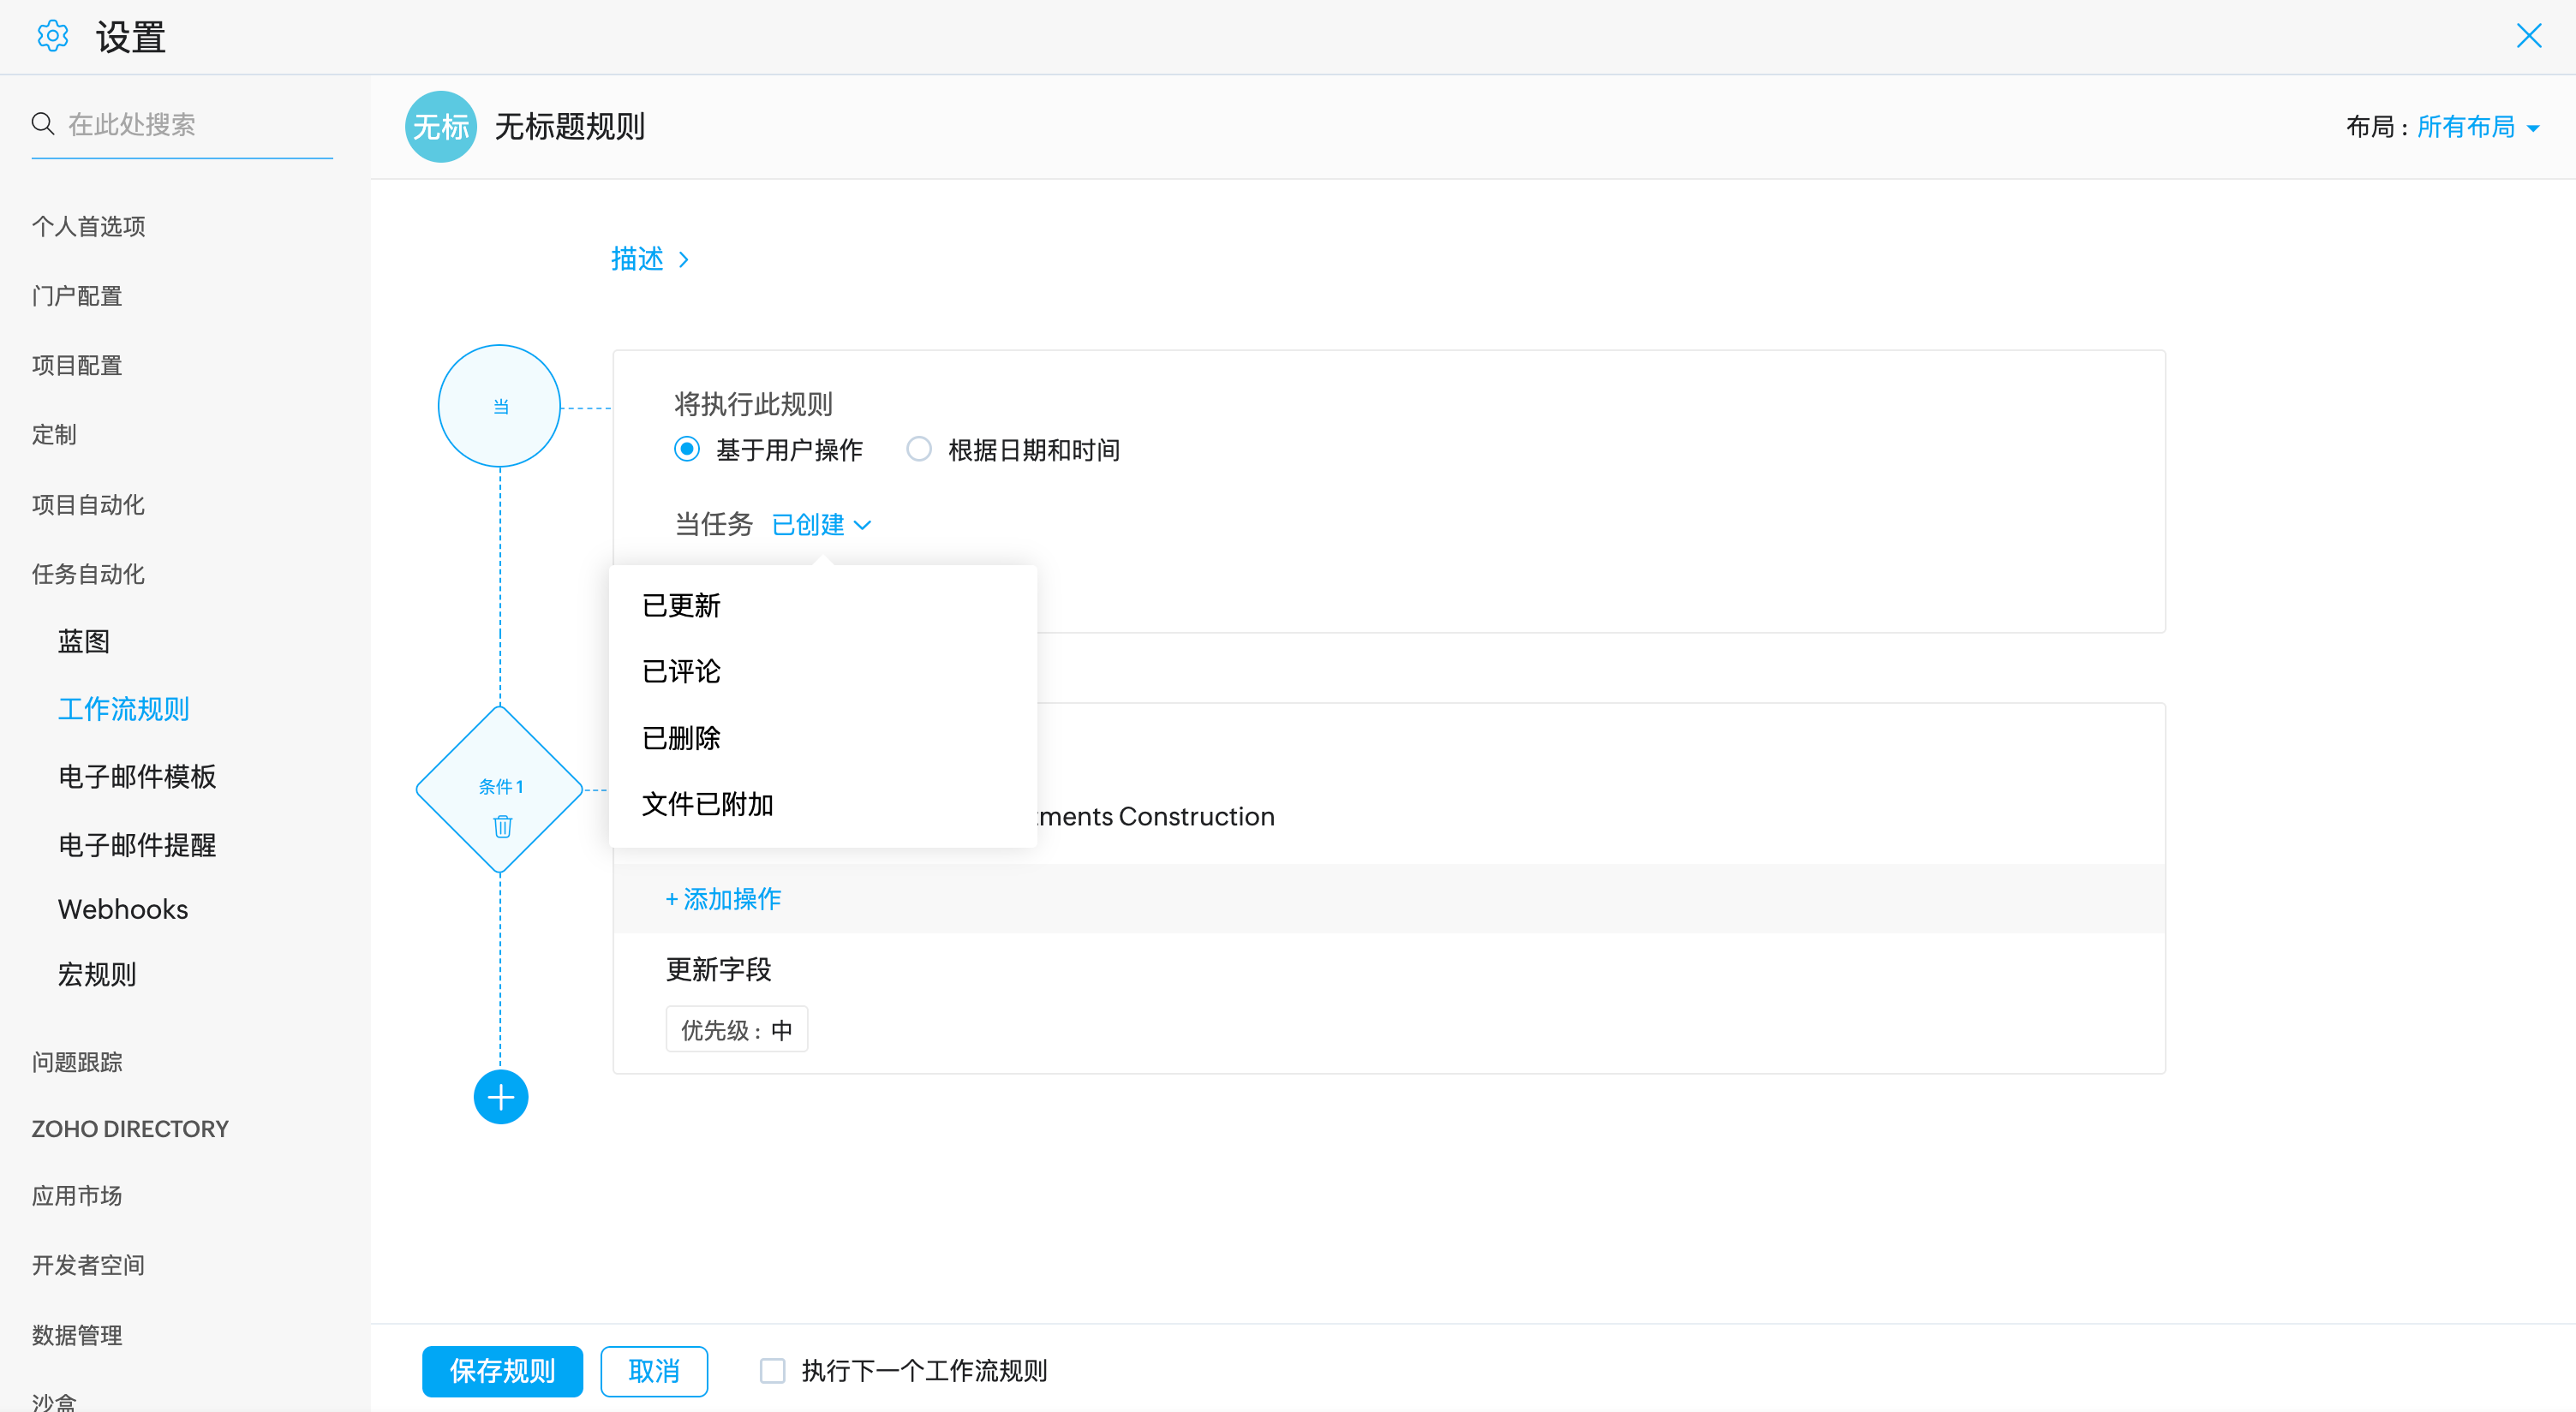Click the blue plus add-condition button
This screenshot has height=1412, width=2576.
(500, 1097)
